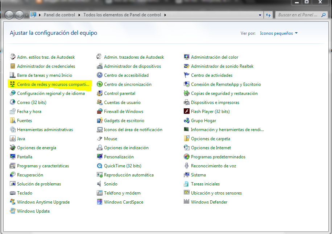Click Todos los elementos de Panel de control breadcrumb
Screen dimensions: 332x234
tap(122, 15)
